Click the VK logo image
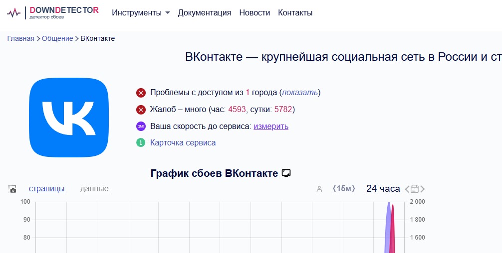502x253 pixels. coord(68,117)
